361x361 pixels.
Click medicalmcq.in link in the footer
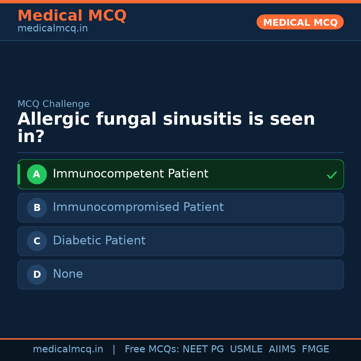68,349
